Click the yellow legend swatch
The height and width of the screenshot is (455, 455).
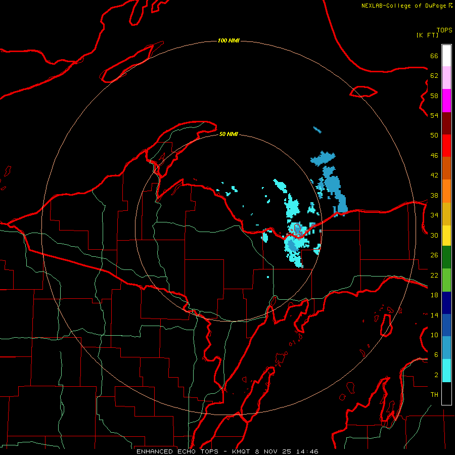(x=446, y=236)
